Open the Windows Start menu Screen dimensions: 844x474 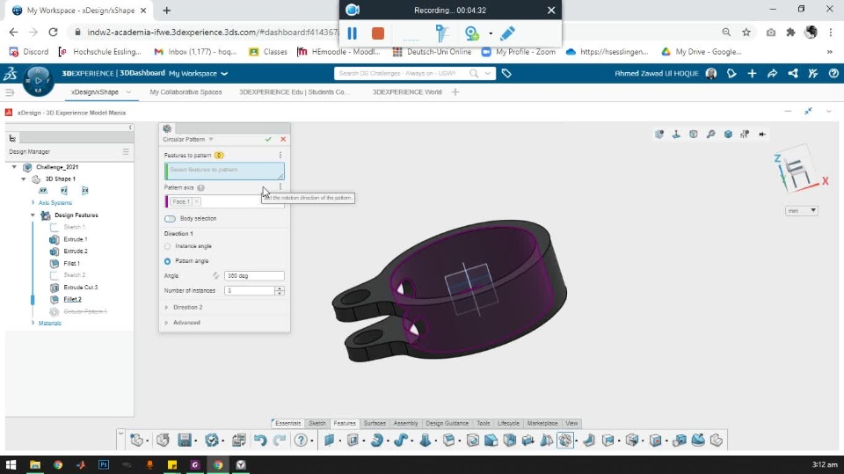pos(11,464)
